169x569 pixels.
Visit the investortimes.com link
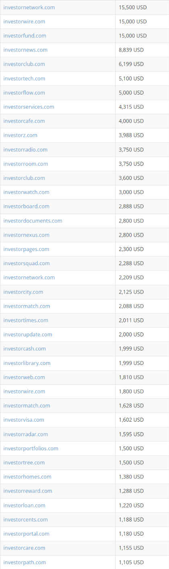[x=26, y=320]
